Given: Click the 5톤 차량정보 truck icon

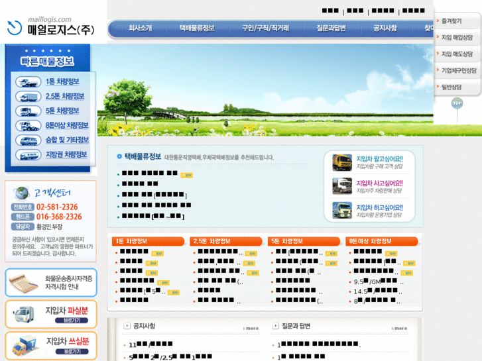Looking at the screenshot, I should coord(29,111).
